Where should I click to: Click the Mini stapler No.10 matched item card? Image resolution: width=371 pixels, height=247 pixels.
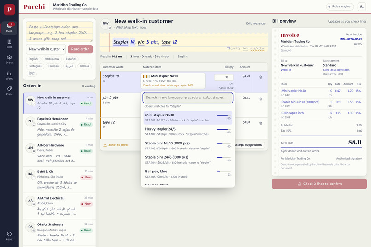(x=173, y=80)
